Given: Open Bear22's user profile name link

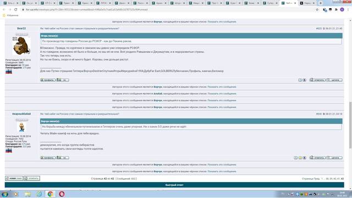Looking at the screenshot, I should 21,29.
